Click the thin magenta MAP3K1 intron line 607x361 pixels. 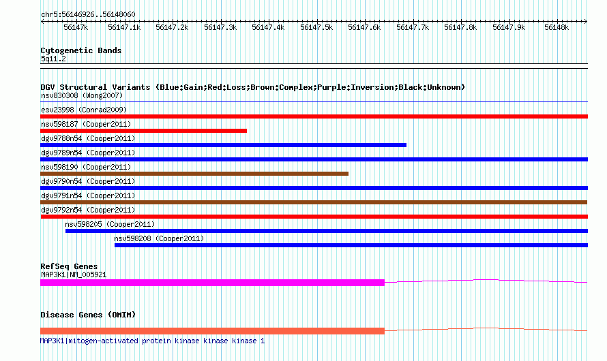click(x=486, y=281)
